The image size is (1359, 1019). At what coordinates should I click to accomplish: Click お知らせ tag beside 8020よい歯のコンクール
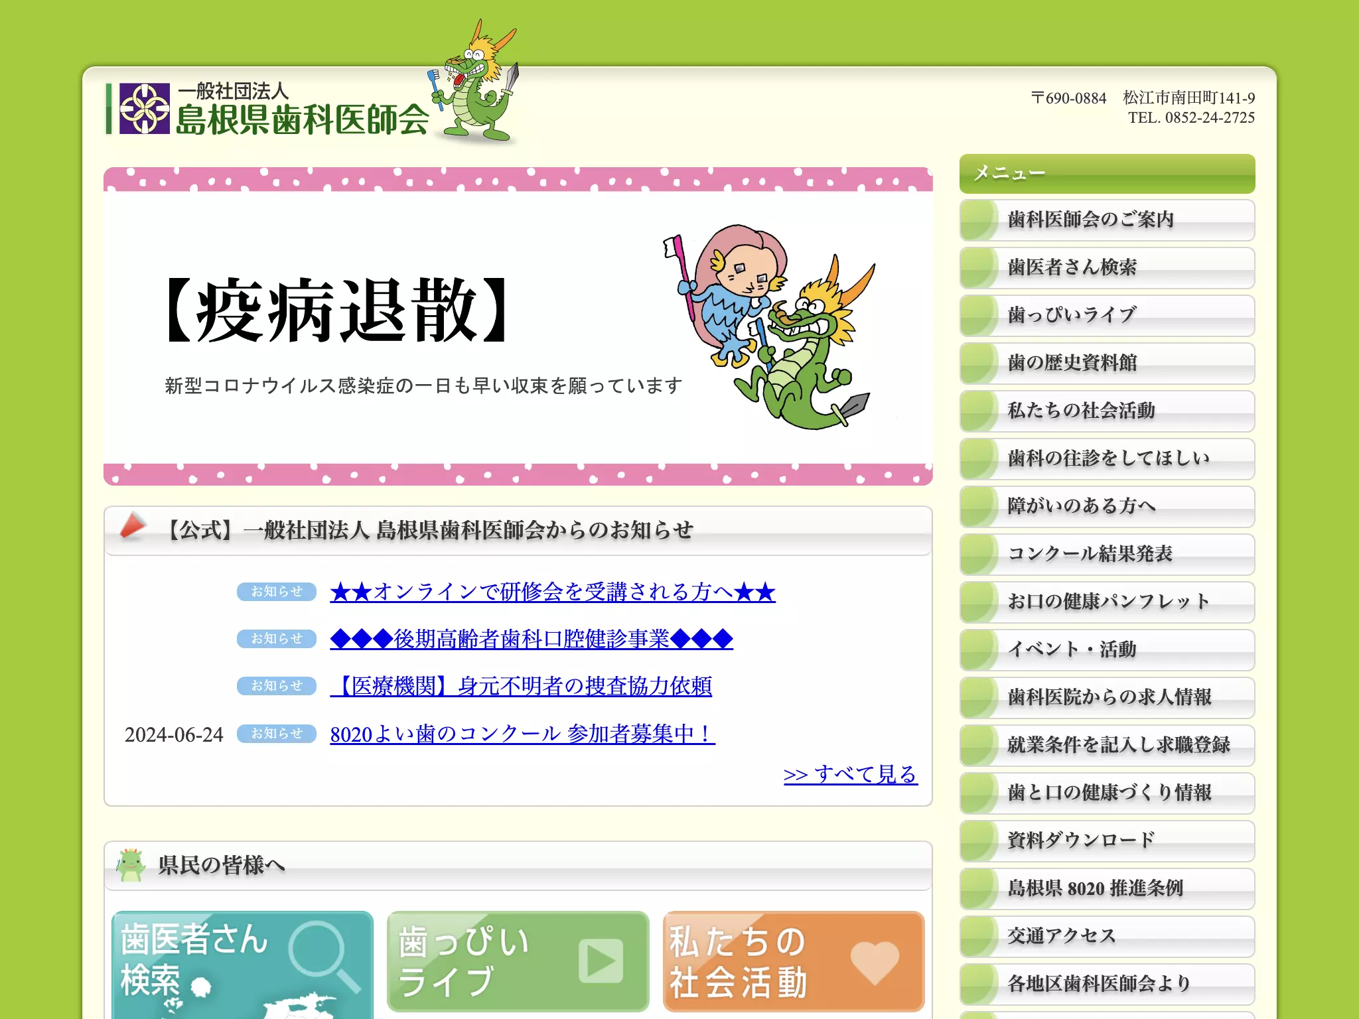pyautogui.click(x=277, y=733)
